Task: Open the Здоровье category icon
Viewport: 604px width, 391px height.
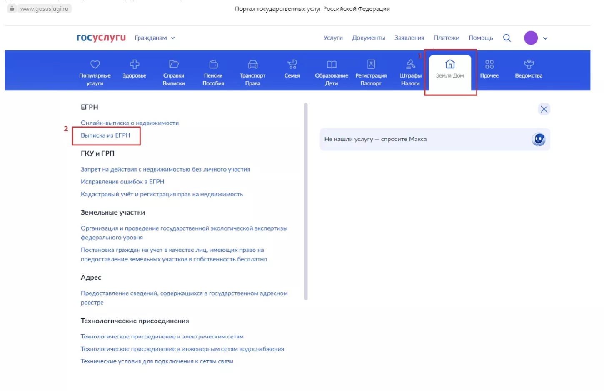Action: pyautogui.click(x=135, y=64)
